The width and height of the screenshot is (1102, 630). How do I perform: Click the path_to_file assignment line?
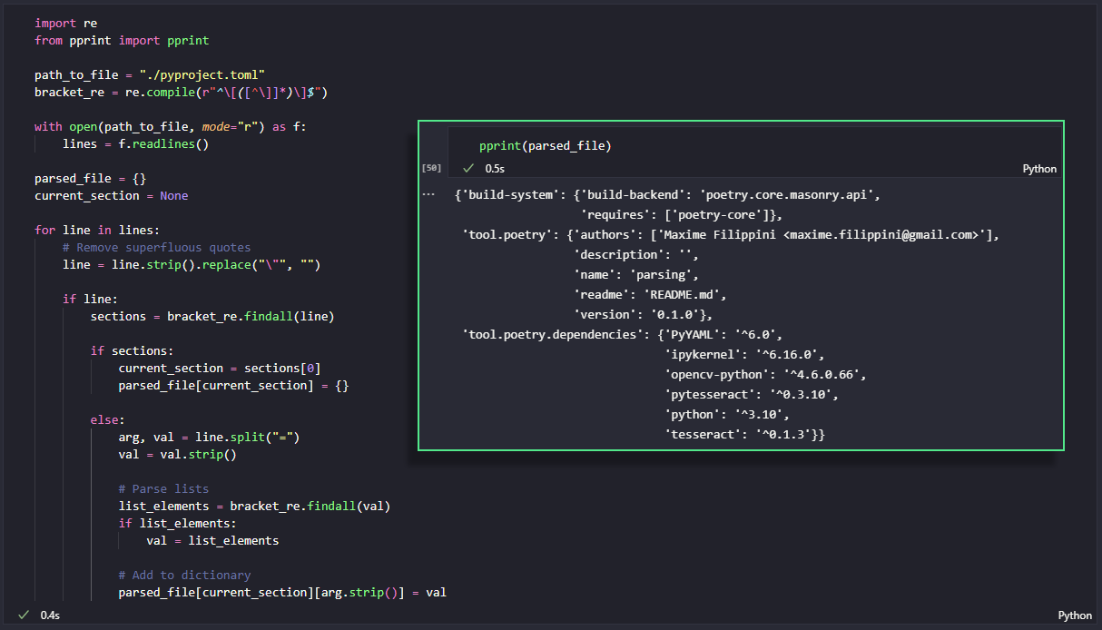pos(149,74)
